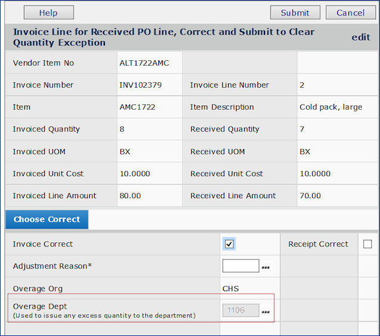Click the edit link in the header
This screenshot has width=380, height=336.
360,37
